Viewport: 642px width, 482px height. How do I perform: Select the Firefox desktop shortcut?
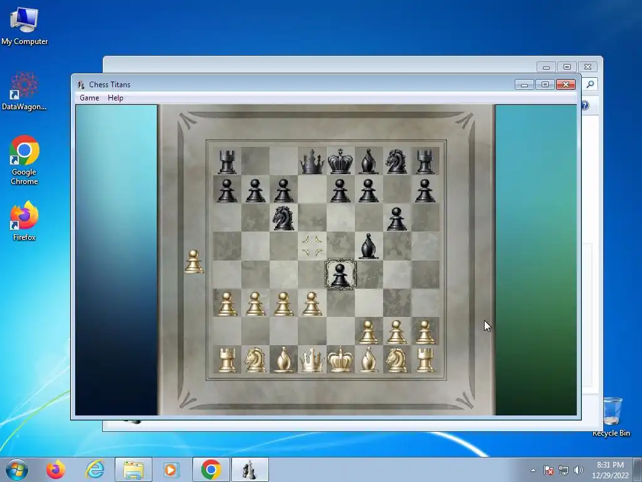click(24, 221)
